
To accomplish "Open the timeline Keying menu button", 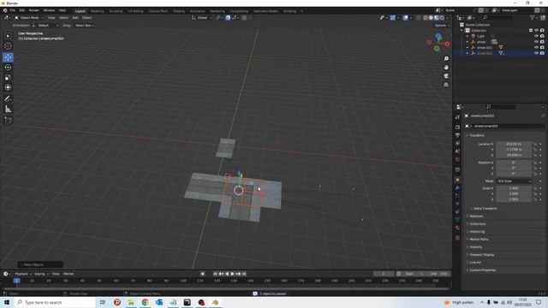I will click(41, 274).
